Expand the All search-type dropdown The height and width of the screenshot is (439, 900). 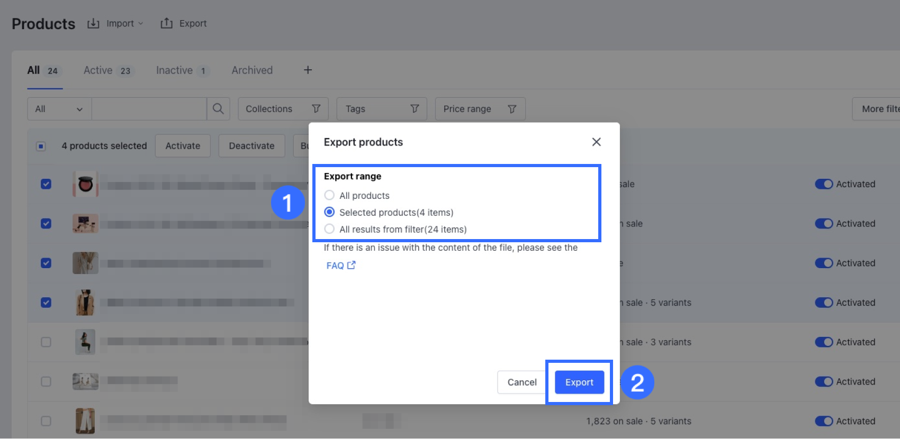(x=59, y=109)
